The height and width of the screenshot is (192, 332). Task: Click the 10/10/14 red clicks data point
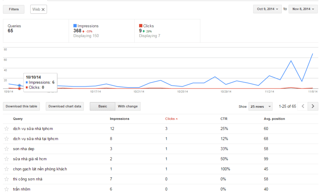(20, 89)
